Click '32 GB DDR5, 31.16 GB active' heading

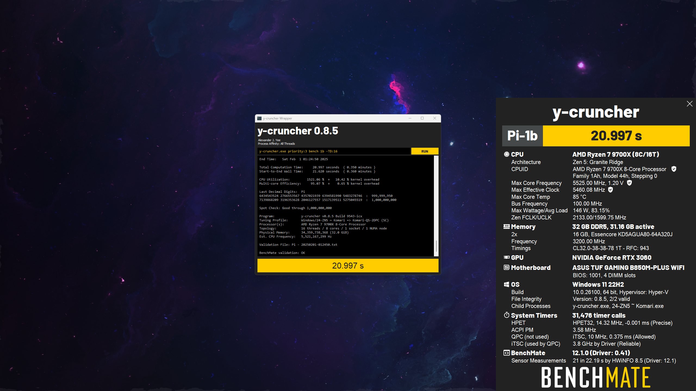point(613,227)
